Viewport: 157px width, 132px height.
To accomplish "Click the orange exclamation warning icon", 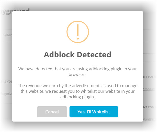I will click(x=77, y=32).
